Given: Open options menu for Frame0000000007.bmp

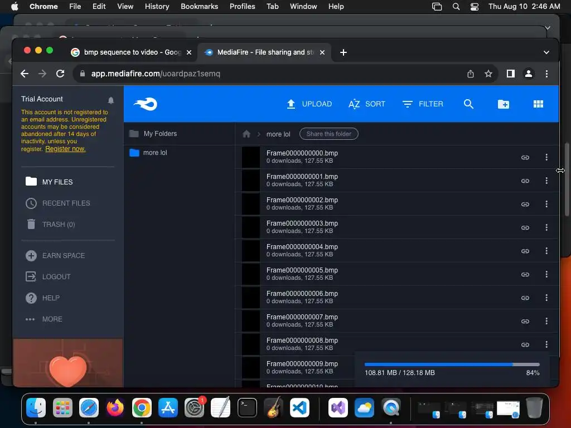Looking at the screenshot, I should click(546, 321).
